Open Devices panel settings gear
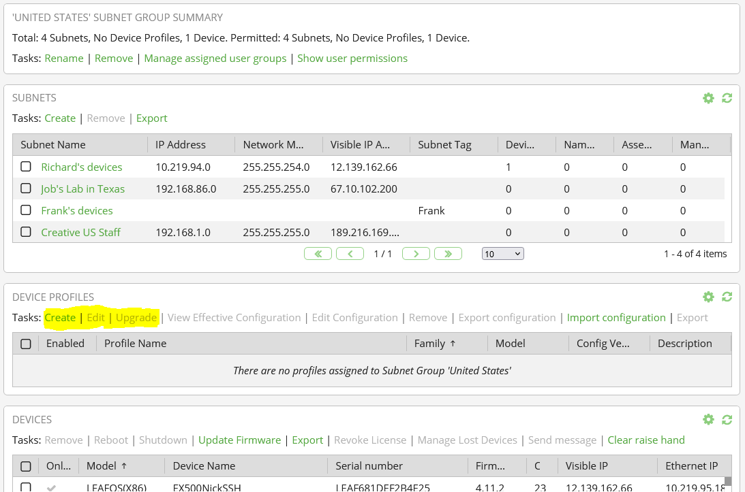Image resolution: width=745 pixels, height=492 pixels. point(708,420)
